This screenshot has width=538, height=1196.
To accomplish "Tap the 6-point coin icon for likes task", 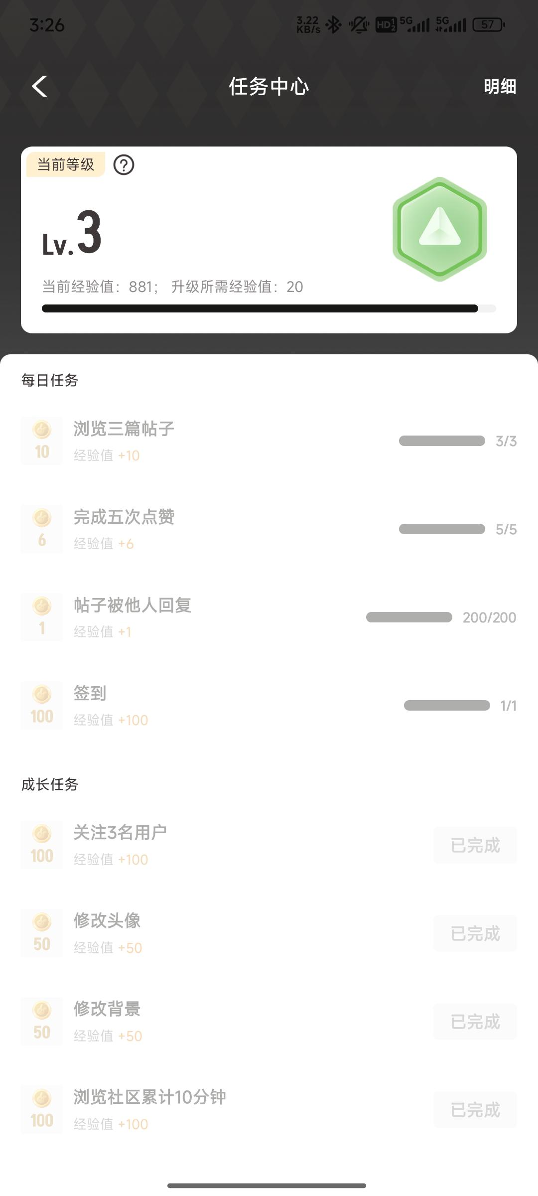I will pyautogui.click(x=42, y=529).
